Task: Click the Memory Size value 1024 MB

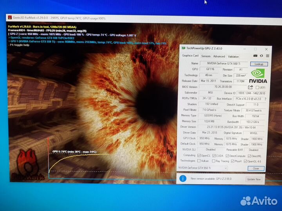Action: coord(209,121)
